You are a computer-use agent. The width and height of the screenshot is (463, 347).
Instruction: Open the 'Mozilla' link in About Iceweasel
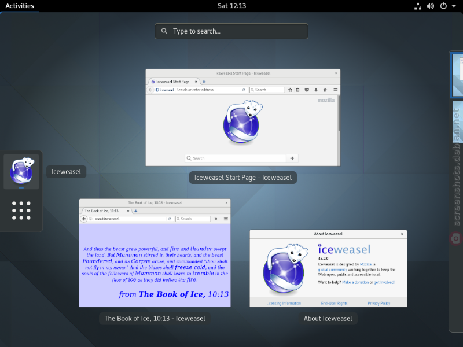point(366,264)
